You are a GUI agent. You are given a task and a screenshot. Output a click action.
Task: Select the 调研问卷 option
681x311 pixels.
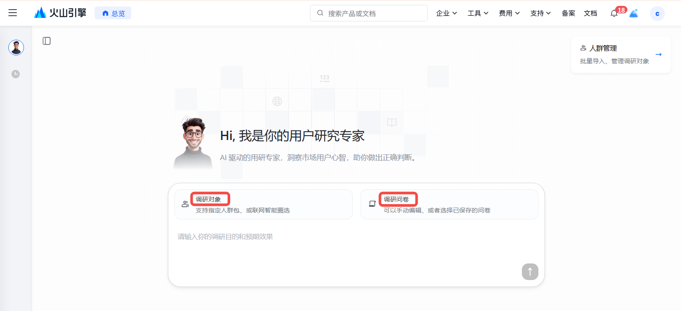coord(449,204)
